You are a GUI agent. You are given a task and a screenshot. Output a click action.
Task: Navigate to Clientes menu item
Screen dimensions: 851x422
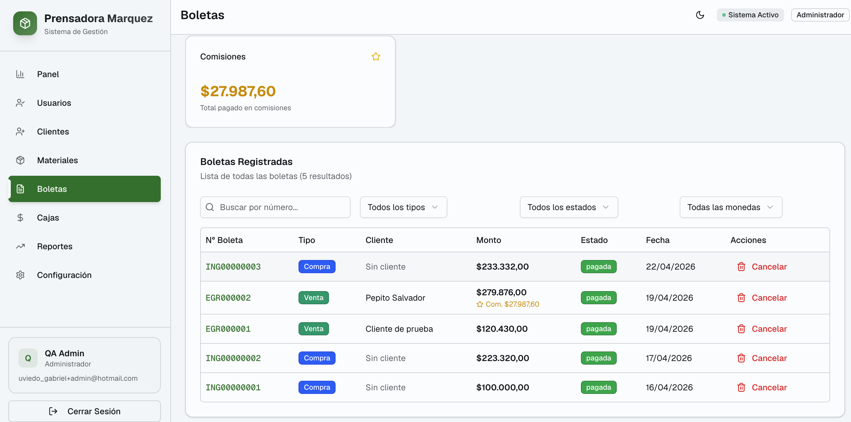click(53, 132)
